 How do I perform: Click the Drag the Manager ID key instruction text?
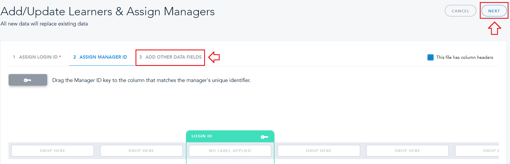click(151, 80)
